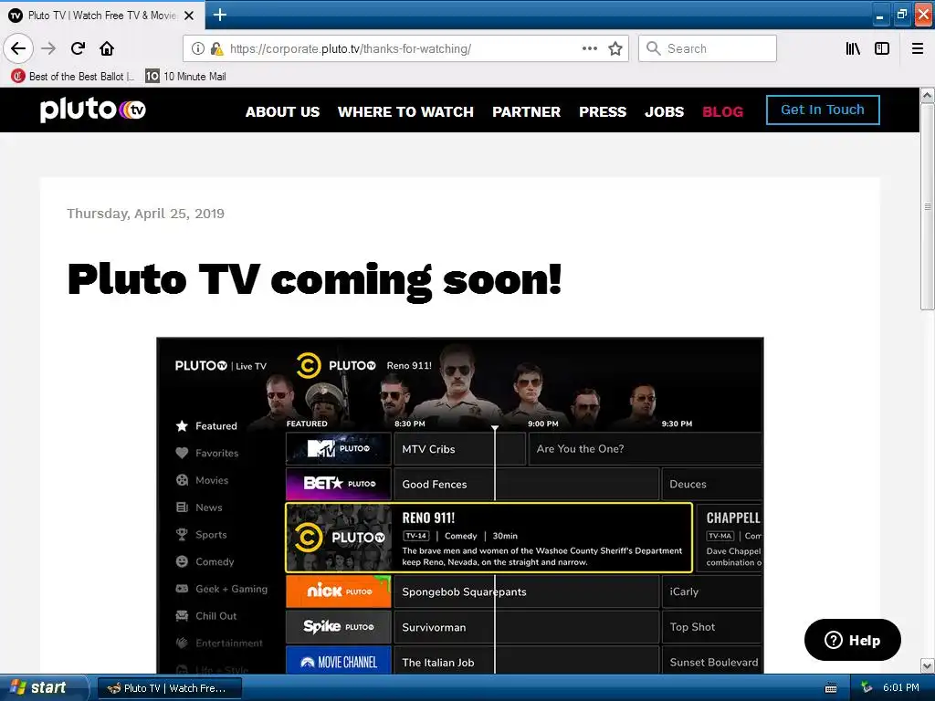The width and height of the screenshot is (935, 701).
Task: Click the Good Fences program cell
Action: click(x=527, y=484)
